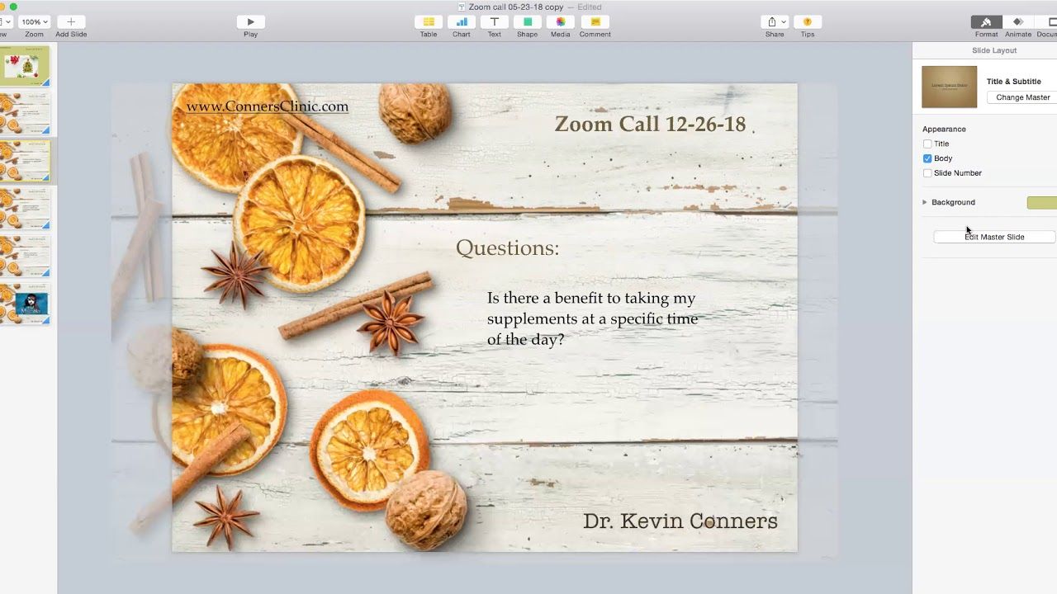This screenshot has height=594, width=1057.
Task: Insert a Table from toolbar
Action: tap(428, 22)
